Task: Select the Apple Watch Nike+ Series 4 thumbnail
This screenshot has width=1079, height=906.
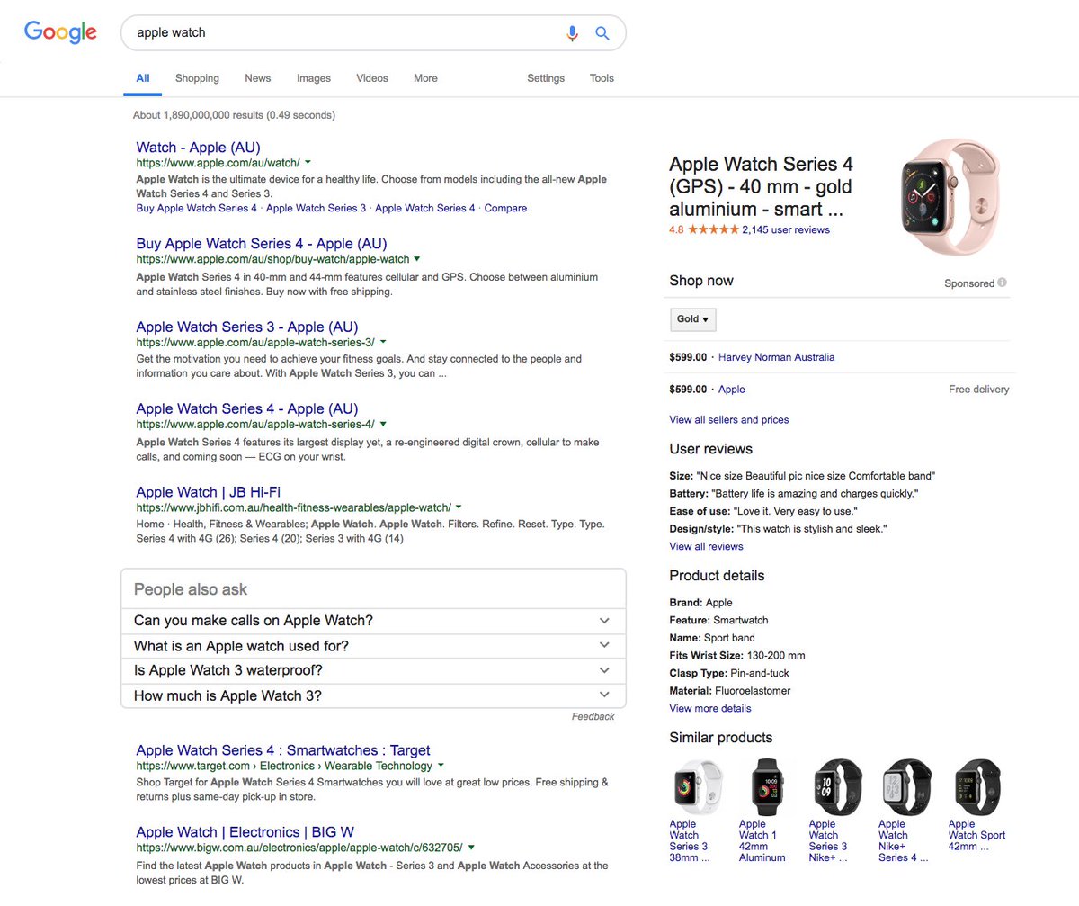Action: 905,787
